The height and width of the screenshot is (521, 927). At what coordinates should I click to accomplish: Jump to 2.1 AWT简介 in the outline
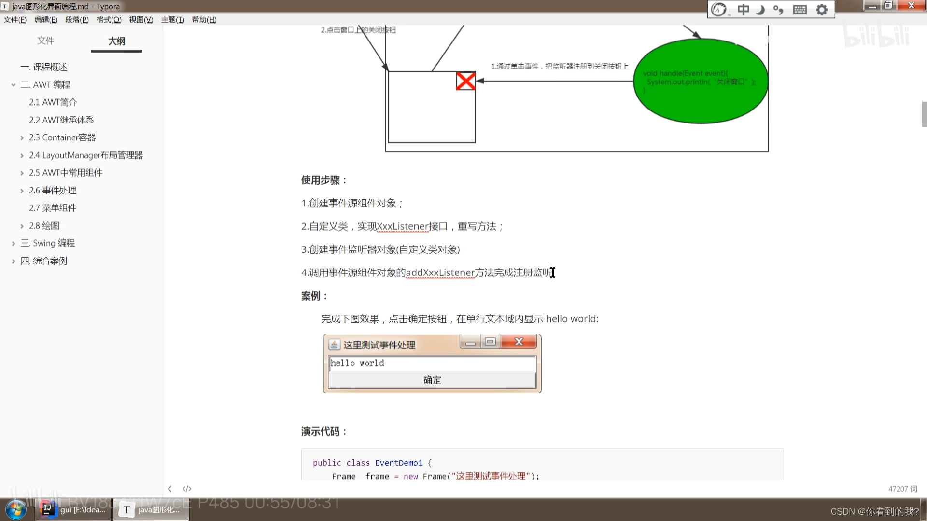[x=53, y=102]
